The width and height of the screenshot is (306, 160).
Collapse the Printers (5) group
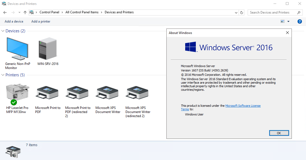(3, 75)
